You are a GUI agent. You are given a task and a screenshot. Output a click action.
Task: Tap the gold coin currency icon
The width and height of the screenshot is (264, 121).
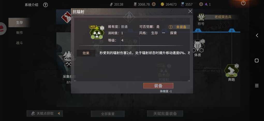tap(162, 5)
